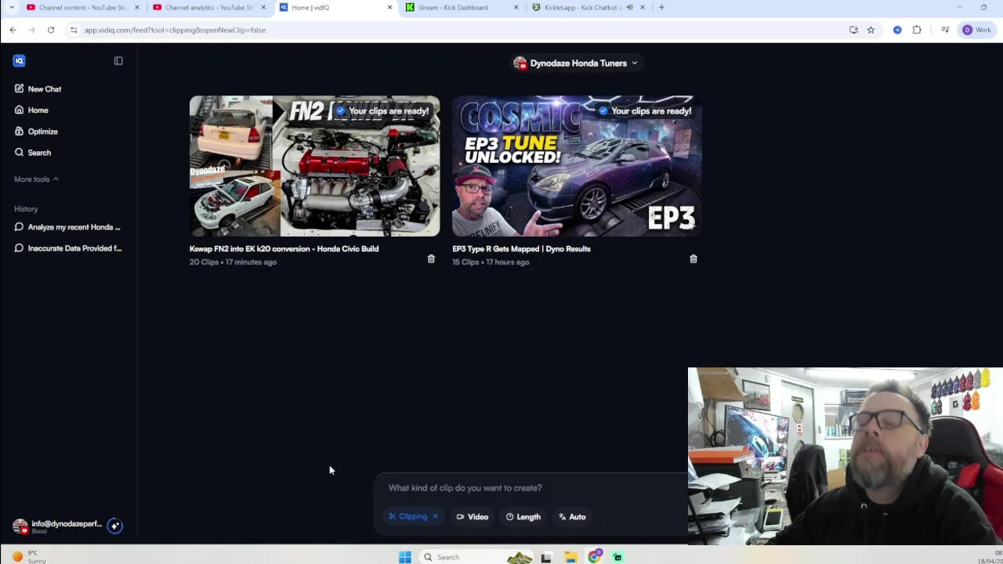Open browser extensions puzzle icon
This screenshot has width=1003, height=564.
917,30
